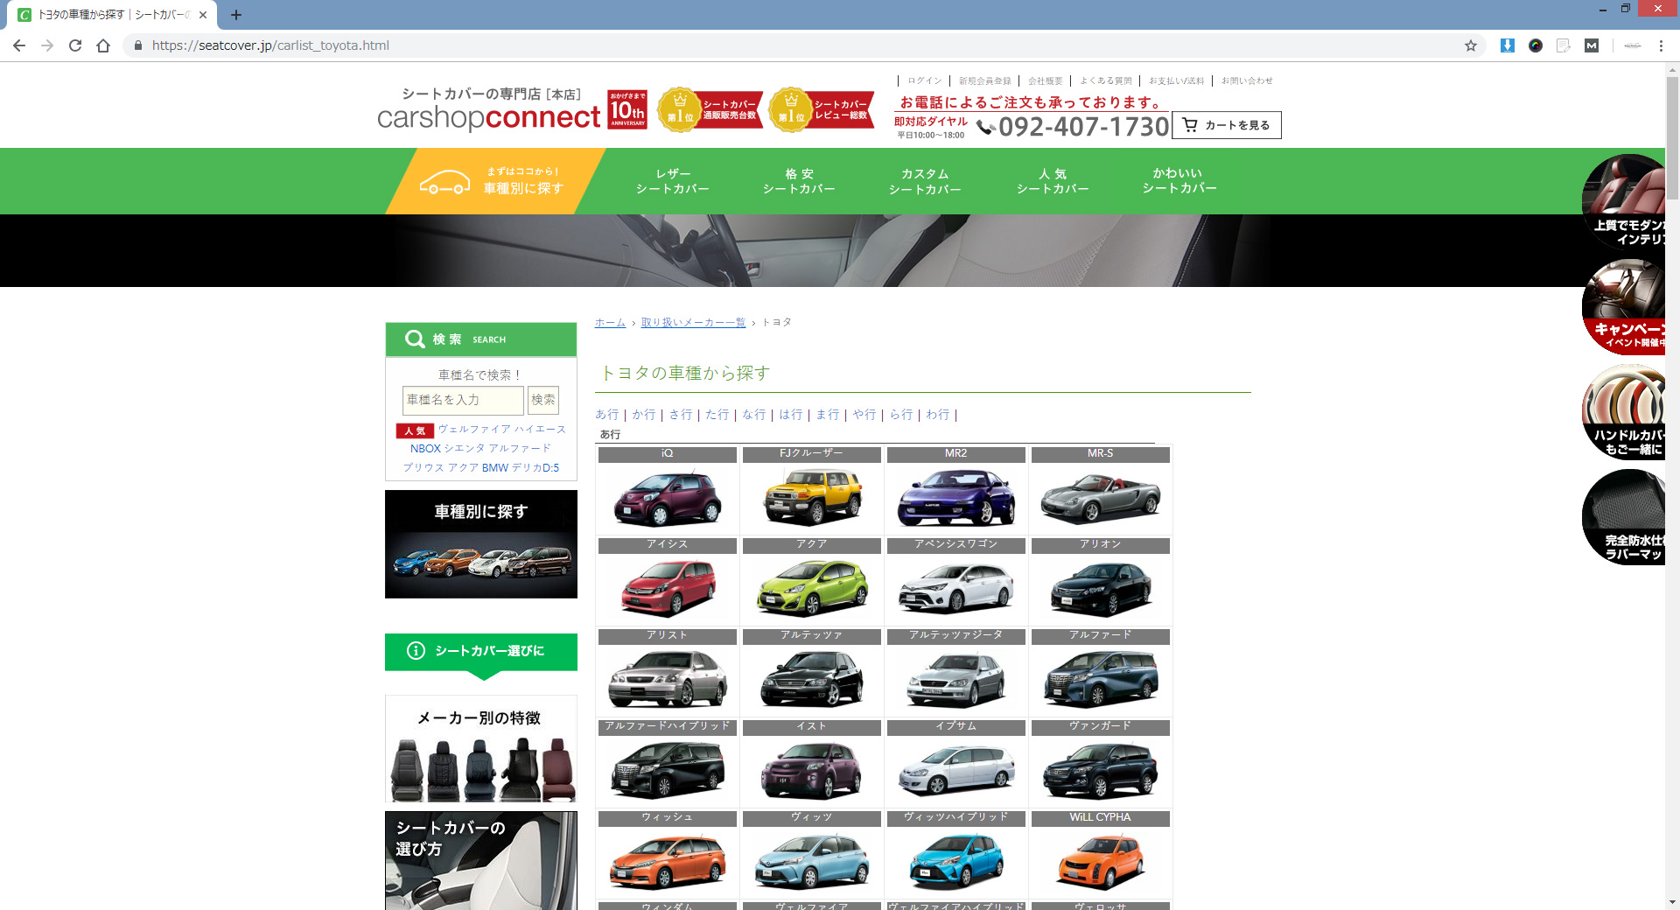Viewport: 1680px width, 910px height.
Task: Select かわいいシートカバー nav item
Action: 1179,181
